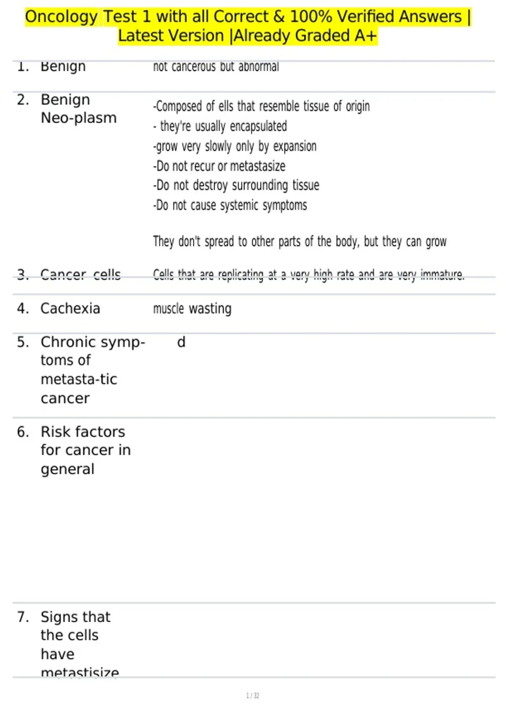Click sentence 'They don't spread to other parts'

pyautogui.click(x=300, y=241)
